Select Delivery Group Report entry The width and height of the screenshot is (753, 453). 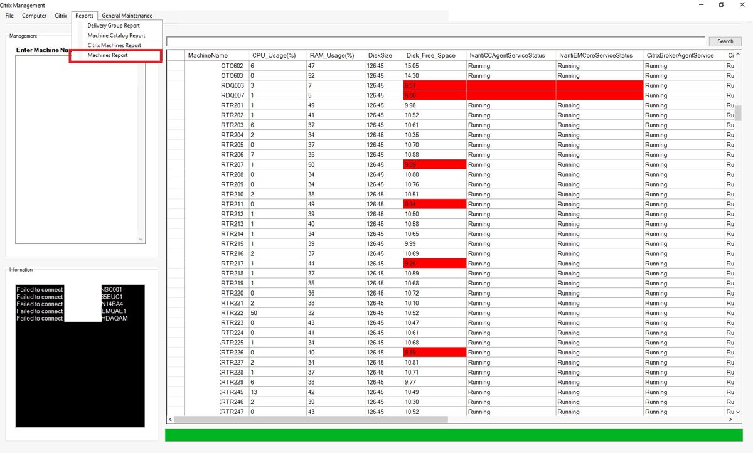click(x=114, y=26)
